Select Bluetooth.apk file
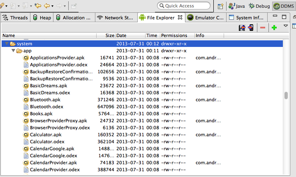Screen dimensions: 296x177 point(45,100)
